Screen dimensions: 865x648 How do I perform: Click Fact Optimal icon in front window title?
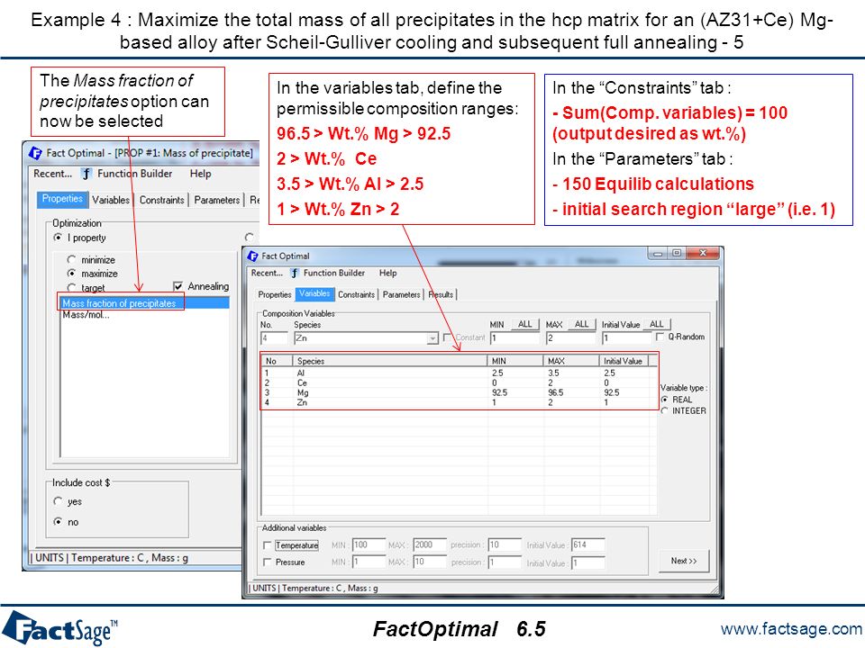pyautogui.click(x=252, y=256)
